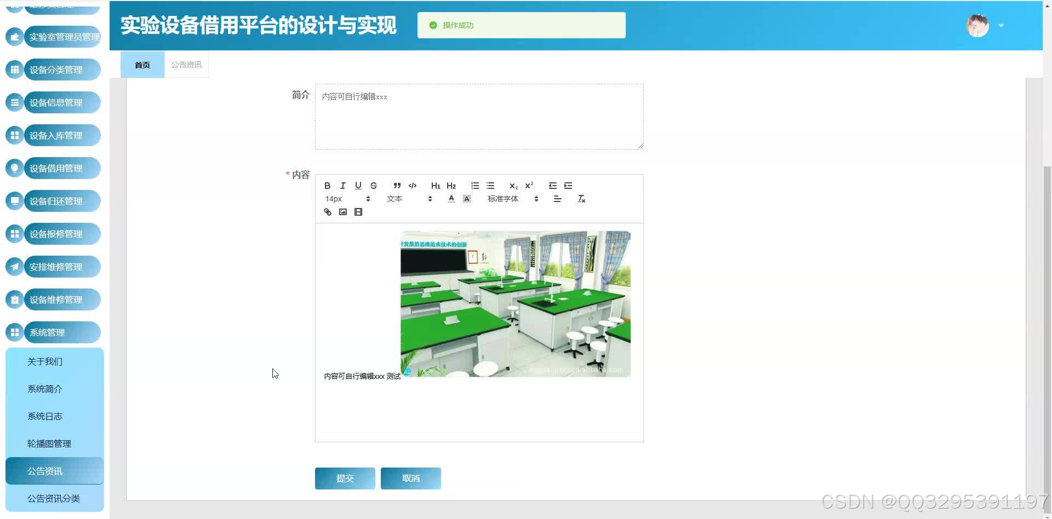Switch to the 公告资讯 tab
The height and width of the screenshot is (519, 1052).
tap(186, 64)
